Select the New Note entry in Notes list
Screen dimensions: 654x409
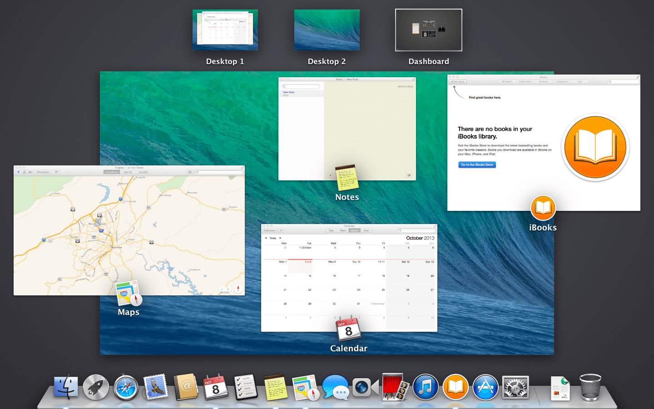[x=301, y=93]
